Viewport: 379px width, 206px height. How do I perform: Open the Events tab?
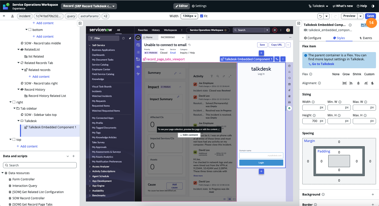pyautogui.click(x=366, y=38)
